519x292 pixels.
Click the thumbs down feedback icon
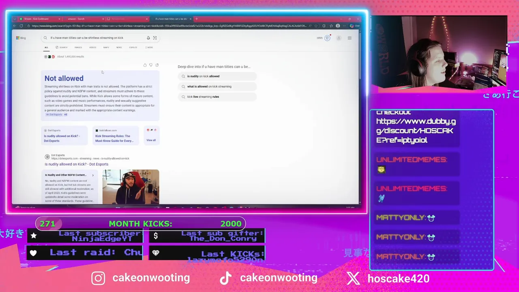coord(151,65)
